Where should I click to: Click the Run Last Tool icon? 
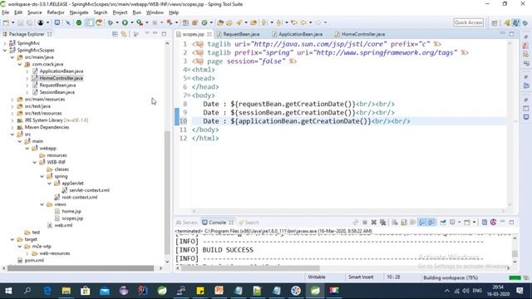[140, 22]
